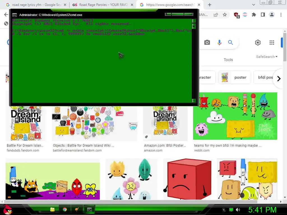Open the Tools search options
Image resolution: width=287 pixels, height=215 pixels.
(x=228, y=60)
